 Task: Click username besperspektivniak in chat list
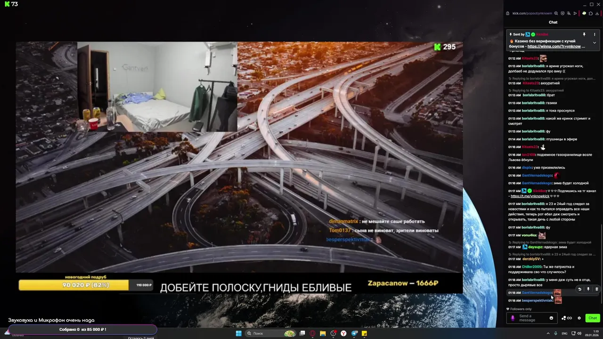[537, 300]
